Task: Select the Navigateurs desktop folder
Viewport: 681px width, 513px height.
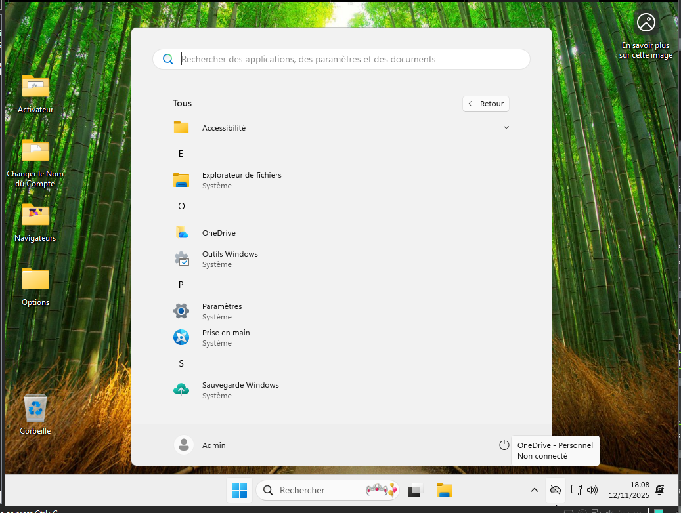Action: (35, 222)
